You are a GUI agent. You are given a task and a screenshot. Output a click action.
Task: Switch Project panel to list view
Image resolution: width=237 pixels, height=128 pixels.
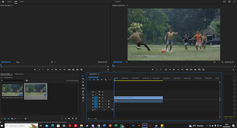[5, 119]
